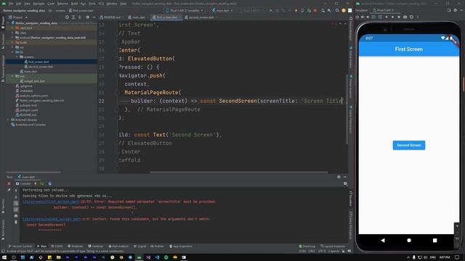The width and height of the screenshot is (465, 261).
Task: Open the File menu
Action: pos(11,4)
